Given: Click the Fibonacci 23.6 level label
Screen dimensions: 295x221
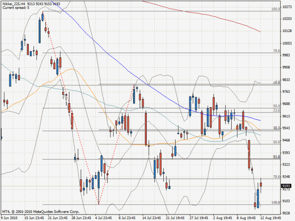Looking at the screenshot, I should pos(277,110).
